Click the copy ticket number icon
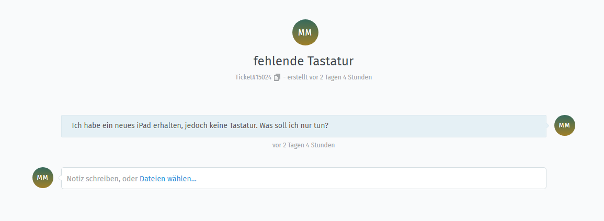 (x=277, y=77)
